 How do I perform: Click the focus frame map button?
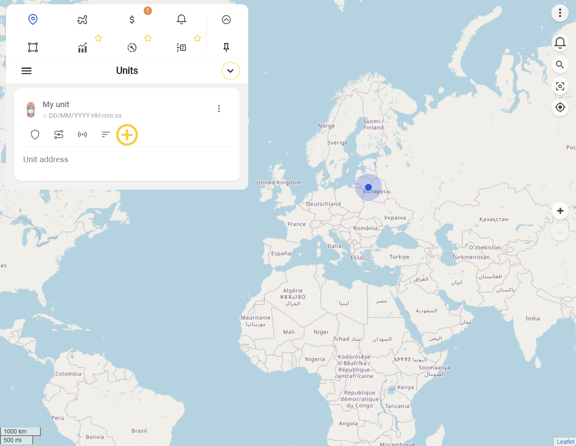coord(560,86)
